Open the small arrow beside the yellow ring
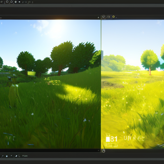The width and height of the screenshot is (164, 164). [116, 17]
